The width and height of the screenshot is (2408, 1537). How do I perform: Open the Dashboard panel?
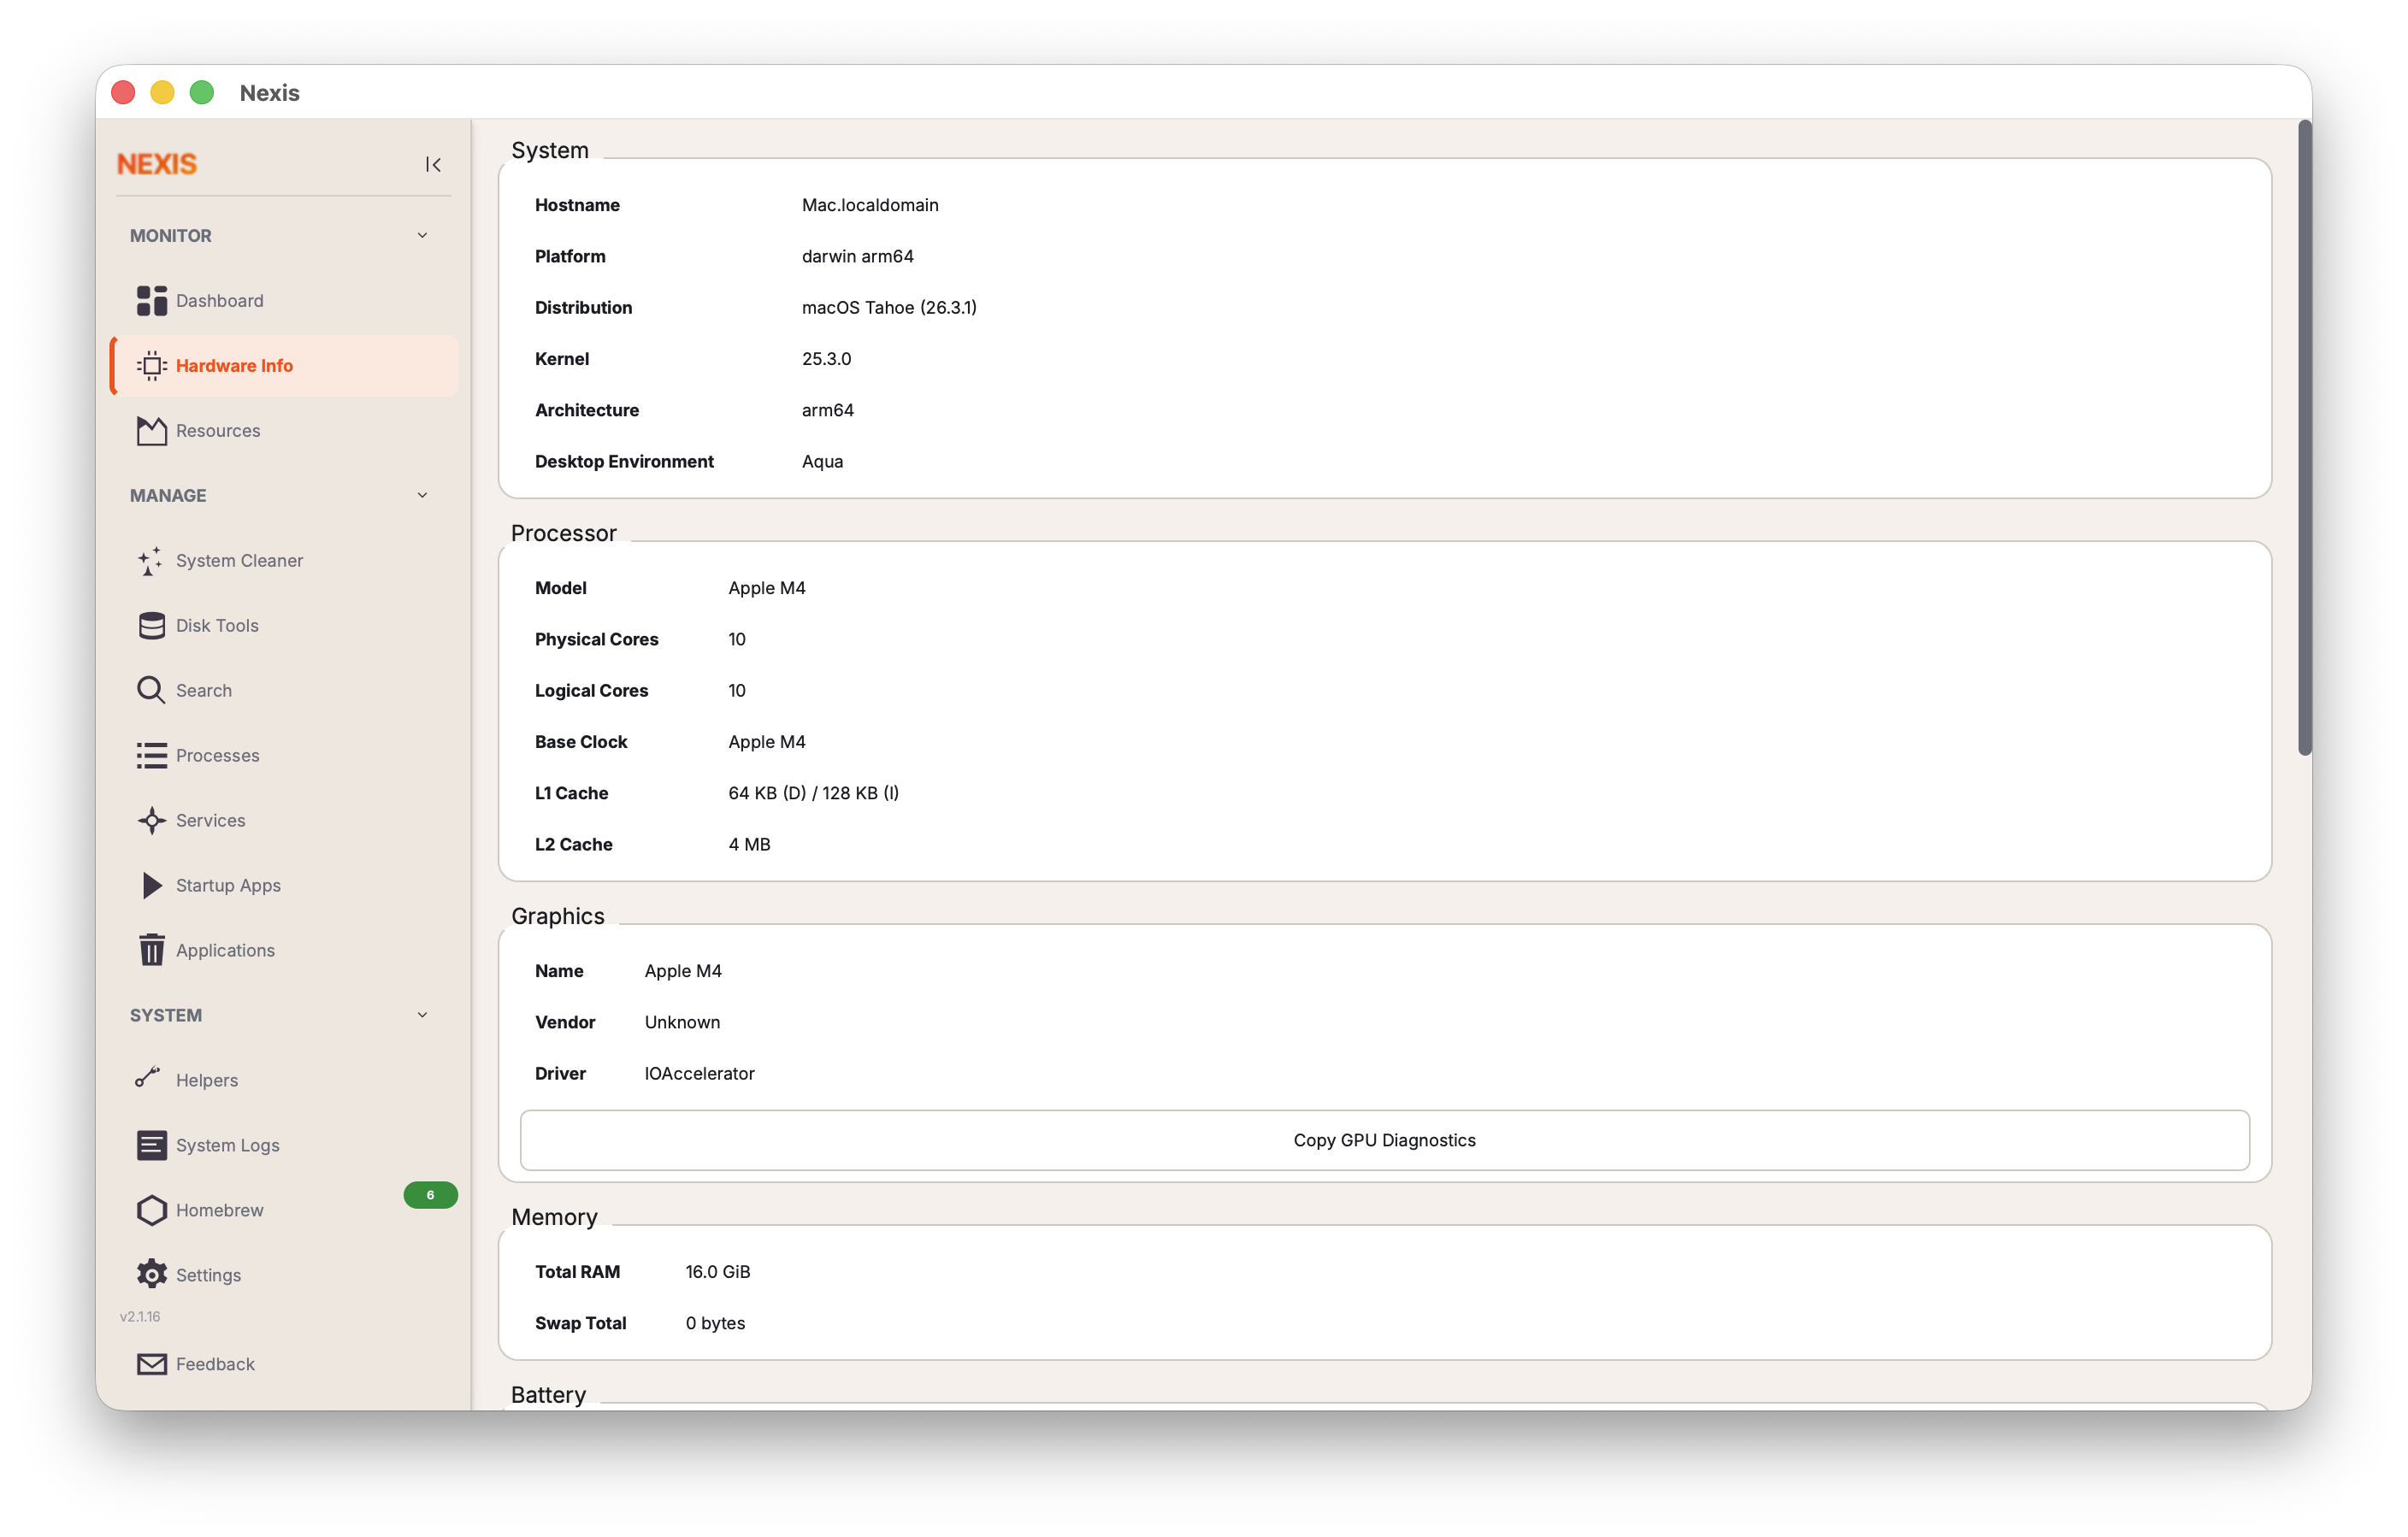tap(219, 300)
